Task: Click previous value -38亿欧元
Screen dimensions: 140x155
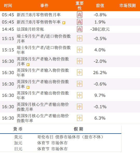Action: pyautogui.click(x=100, y=29)
